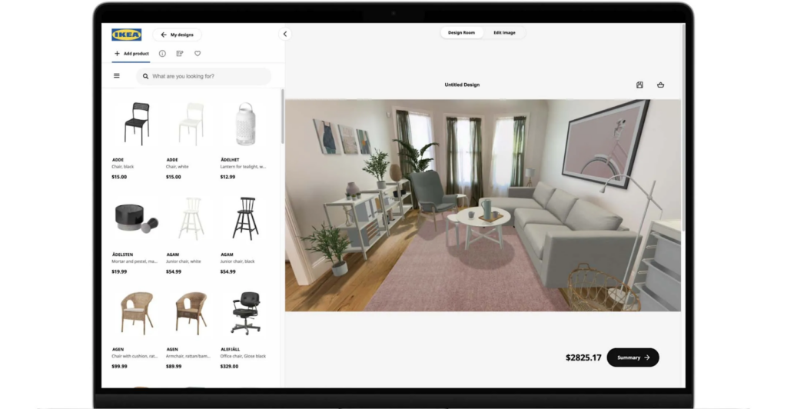The height and width of the screenshot is (409, 787).
Task: Save the design with the save icon
Action: click(x=639, y=85)
